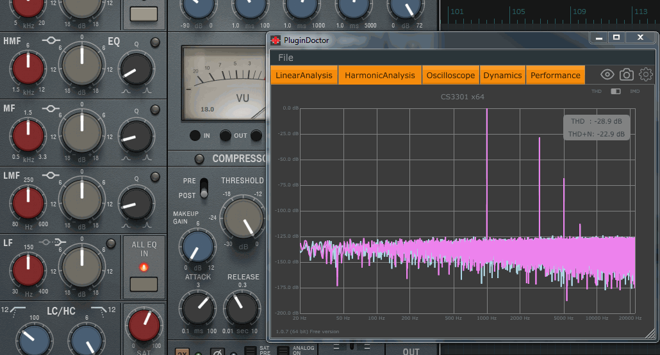Open the Dynamics tab
This screenshot has height=355, width=660.
click(x=502, y=76)
